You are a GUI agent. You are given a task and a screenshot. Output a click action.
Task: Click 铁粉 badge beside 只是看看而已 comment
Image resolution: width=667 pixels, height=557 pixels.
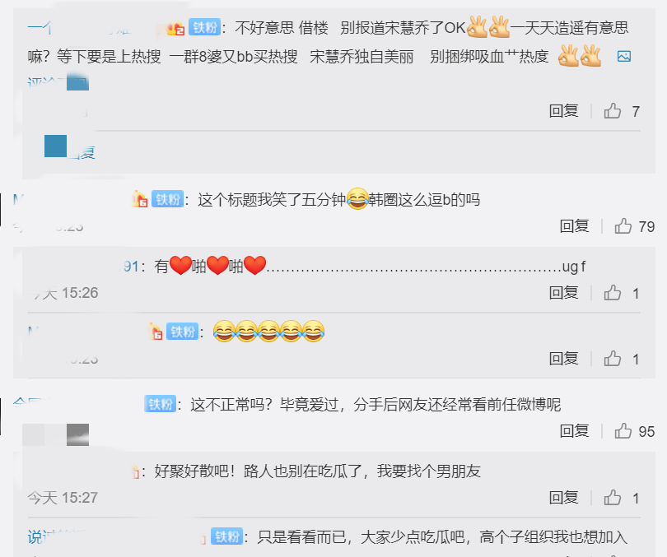[x=226, y=536]
